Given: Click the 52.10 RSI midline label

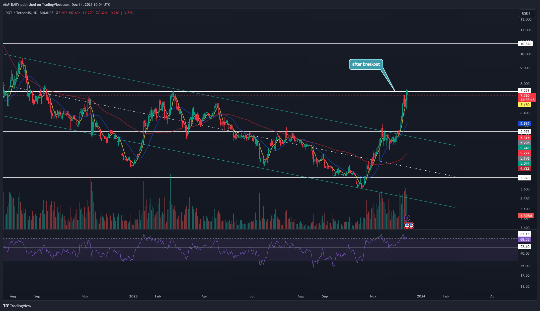Looking at the screenshot, I should [x=525, y=247].
